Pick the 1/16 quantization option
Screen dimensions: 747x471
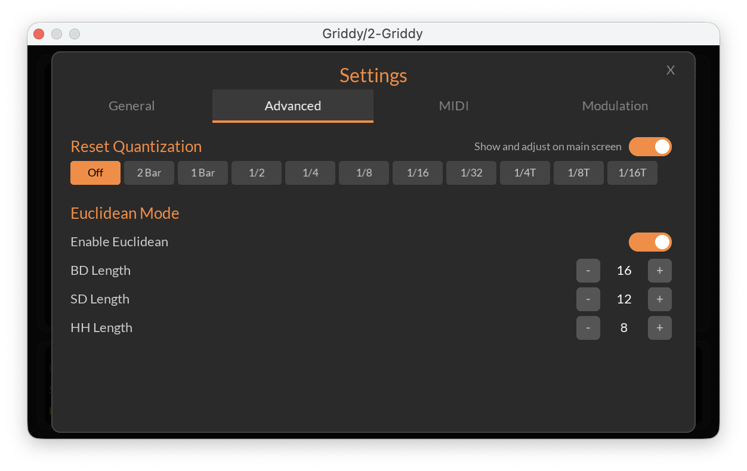click(417, 172)
